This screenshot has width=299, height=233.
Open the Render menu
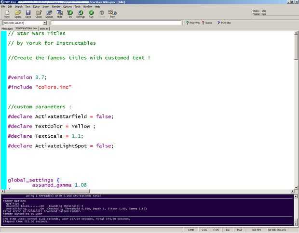pos(56,6)
